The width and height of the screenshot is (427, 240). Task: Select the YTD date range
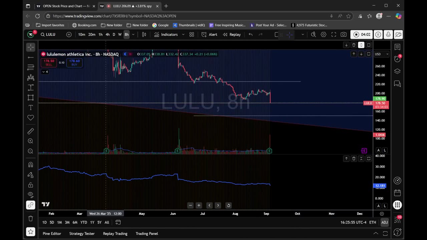click(84, 222)
